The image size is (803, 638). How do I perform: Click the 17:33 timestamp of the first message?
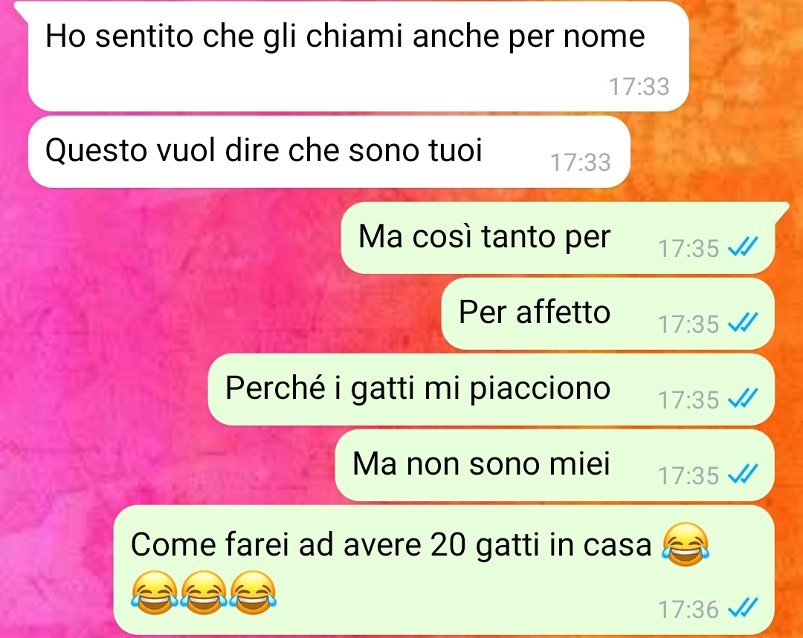[x=639, y=86]
